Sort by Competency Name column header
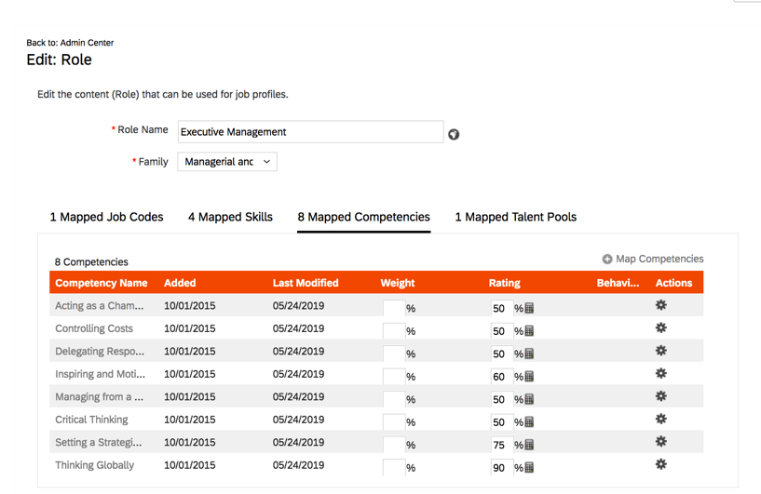The width and height of the screenshot is (761, 494). tap(101, 283)
